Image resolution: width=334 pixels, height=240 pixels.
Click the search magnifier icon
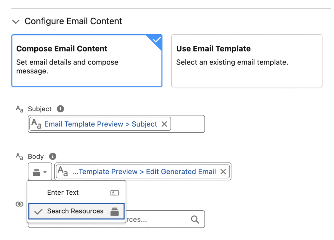coord(195,219)
